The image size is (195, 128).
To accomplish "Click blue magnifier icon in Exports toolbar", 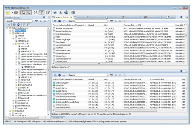I will (x=55, y=75).
